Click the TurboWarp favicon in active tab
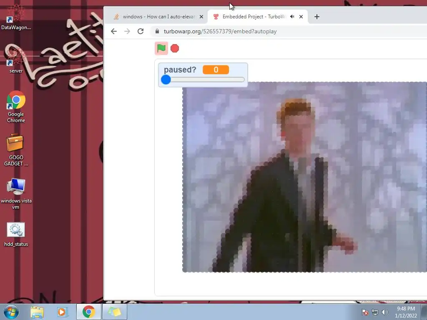Screen dimensions: 427x320 click(216, 17)
